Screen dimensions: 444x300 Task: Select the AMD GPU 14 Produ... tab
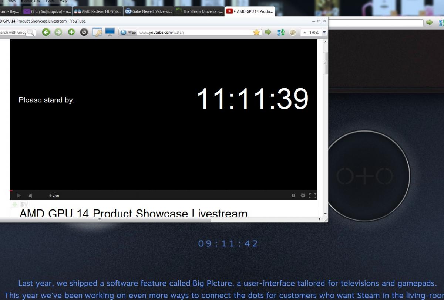point(250,11)
